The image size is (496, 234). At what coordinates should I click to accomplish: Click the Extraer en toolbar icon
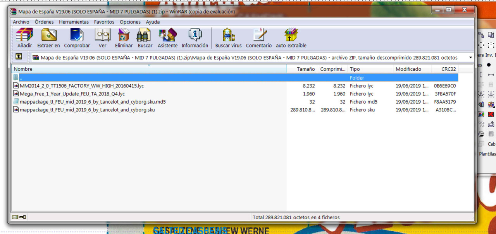point(49,35)
